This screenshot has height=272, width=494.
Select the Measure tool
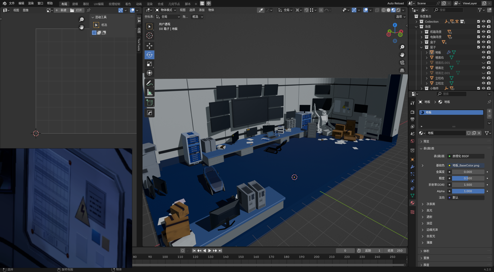pyautogui.click(x=149, y=92)
